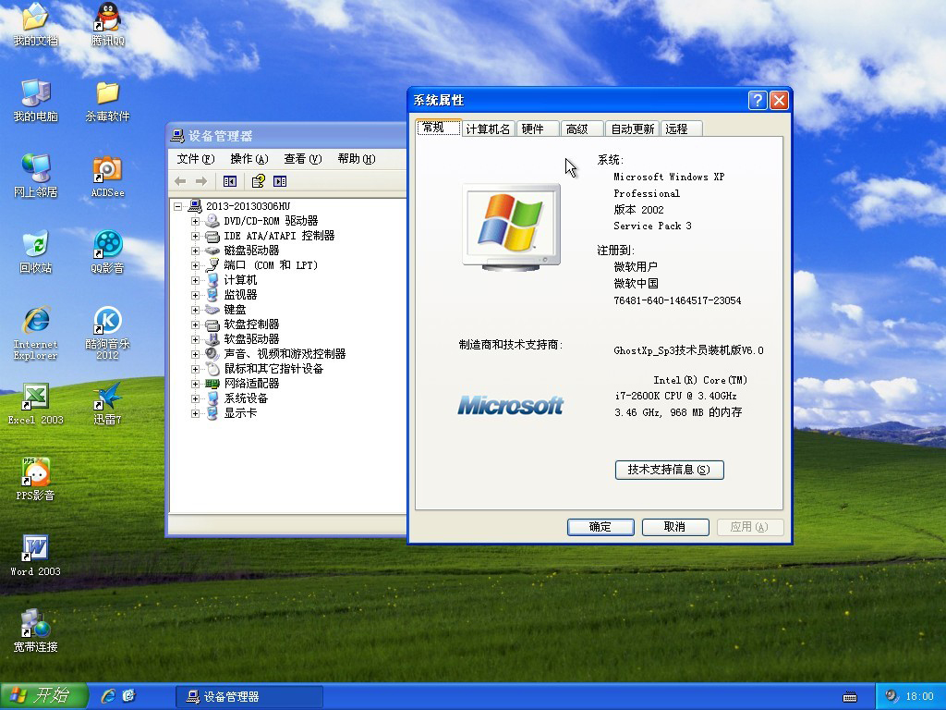Viewport: 946px width, 710px height.
Task: Click 技术支持信息(S) button
Action: point(669,470)
